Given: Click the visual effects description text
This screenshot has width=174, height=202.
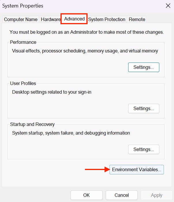Looking at the screenshot, I should [85, 51].
